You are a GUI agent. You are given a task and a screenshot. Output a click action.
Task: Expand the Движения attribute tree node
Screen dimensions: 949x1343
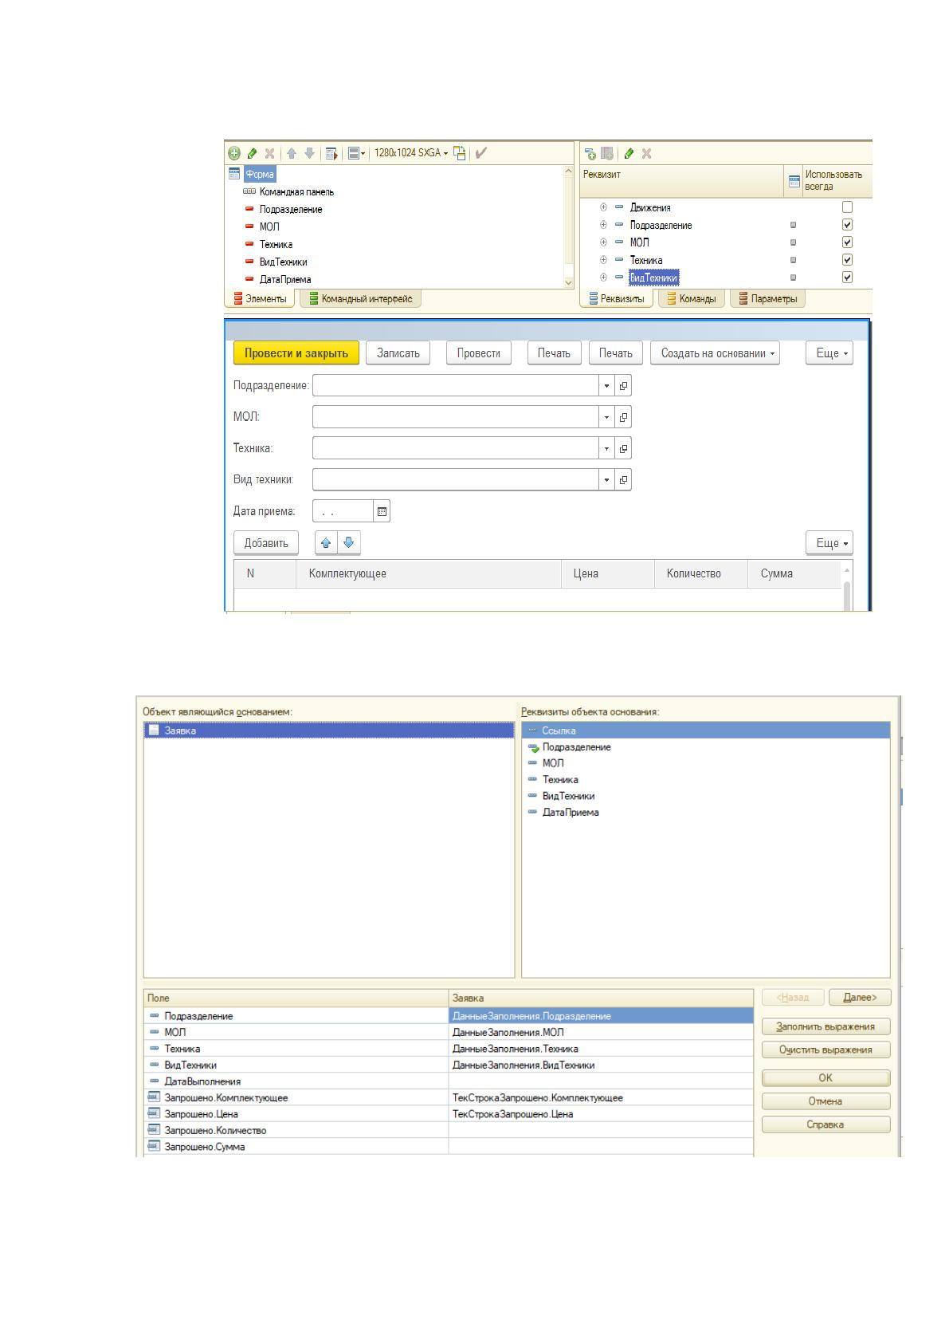[603, 207]
